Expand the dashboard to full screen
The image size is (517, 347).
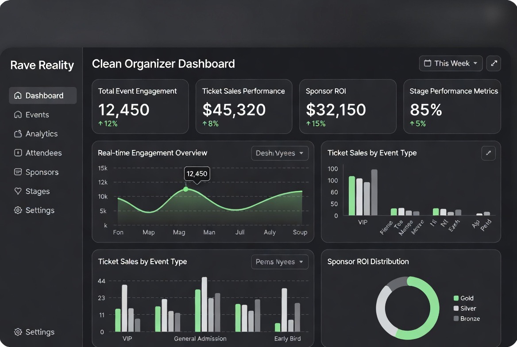pyautogui.click(x=494, y=63)
